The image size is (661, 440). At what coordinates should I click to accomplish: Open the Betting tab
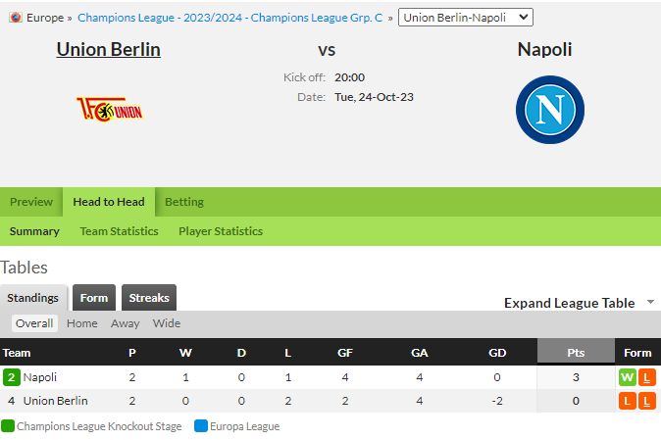coord(184,202)
